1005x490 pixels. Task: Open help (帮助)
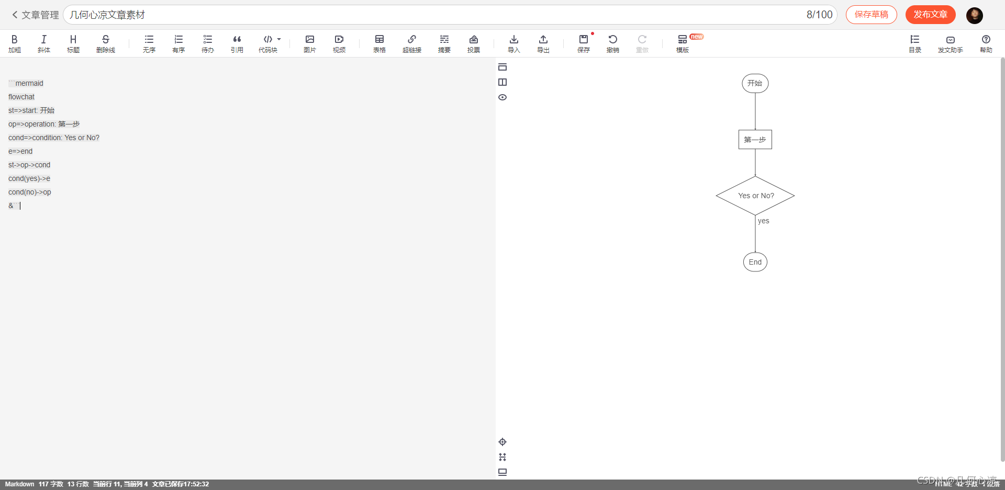point(986,43)
